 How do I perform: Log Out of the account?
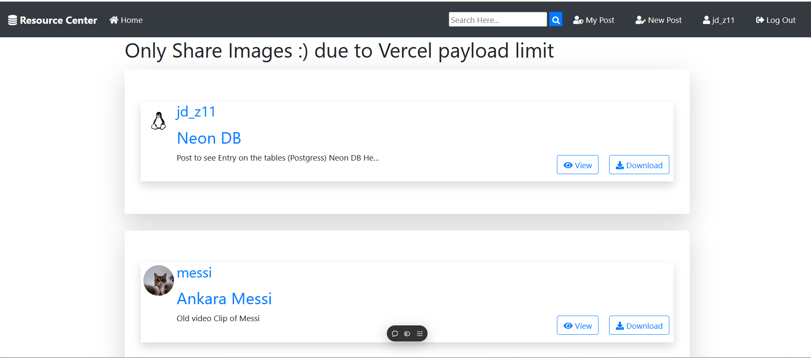pyautogui.click(x=775, y=20)
